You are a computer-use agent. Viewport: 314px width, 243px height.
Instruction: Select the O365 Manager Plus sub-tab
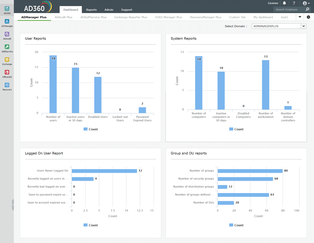(169, 17)
